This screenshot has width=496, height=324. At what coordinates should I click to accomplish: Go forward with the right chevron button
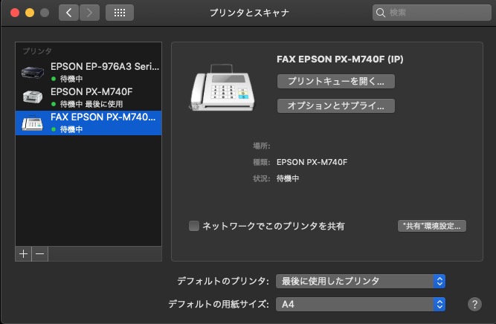pos(89,13)
